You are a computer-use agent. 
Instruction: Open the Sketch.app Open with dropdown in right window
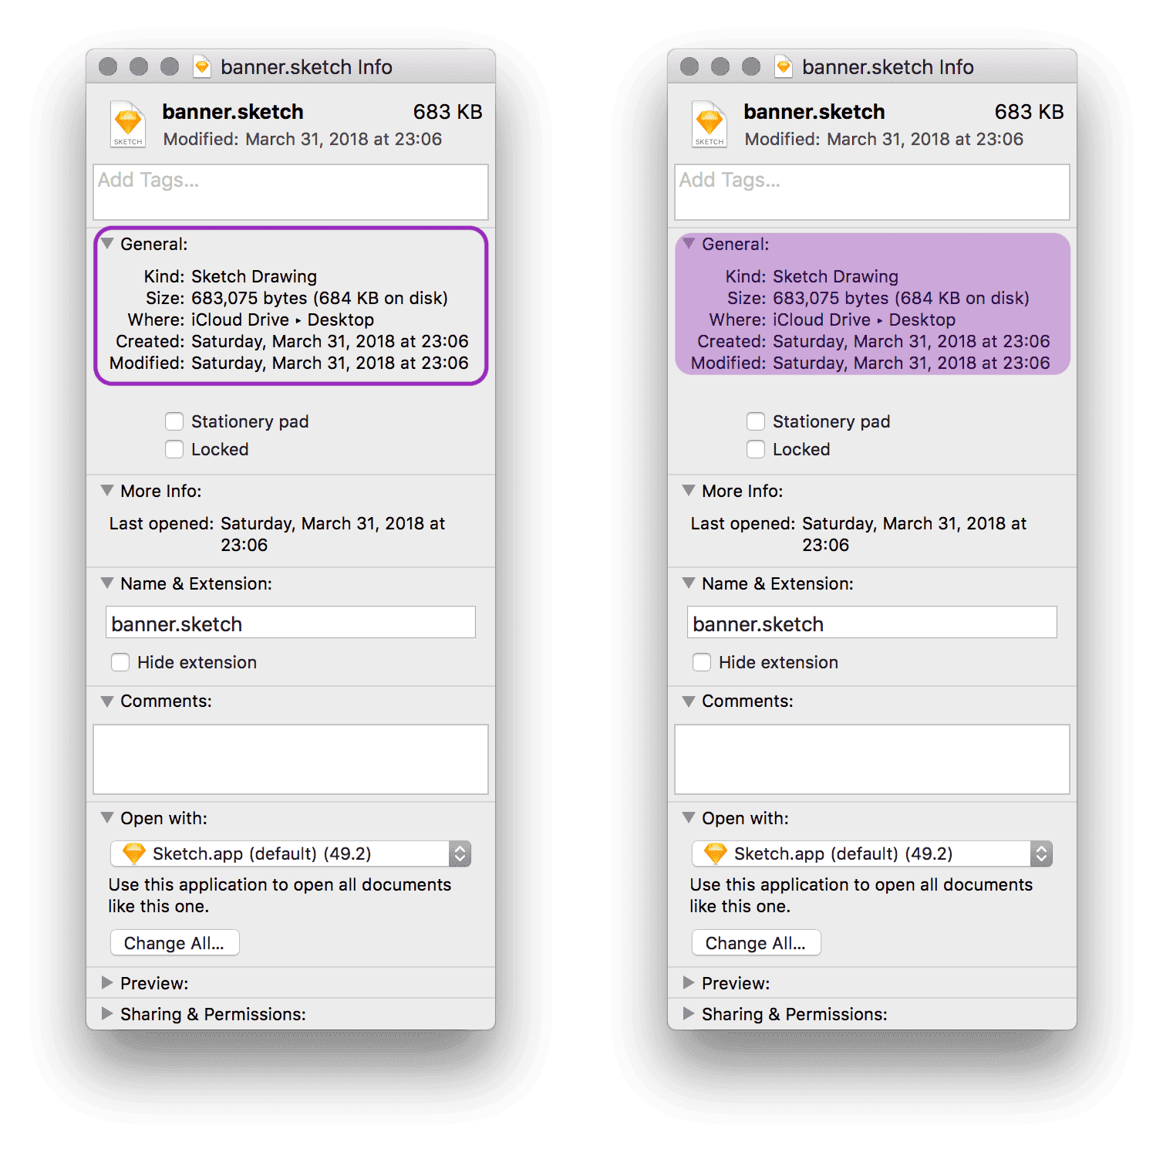point(871,854)
